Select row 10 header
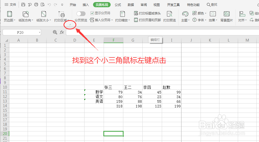This screenshot has height=142, width=259. point(5,87)
